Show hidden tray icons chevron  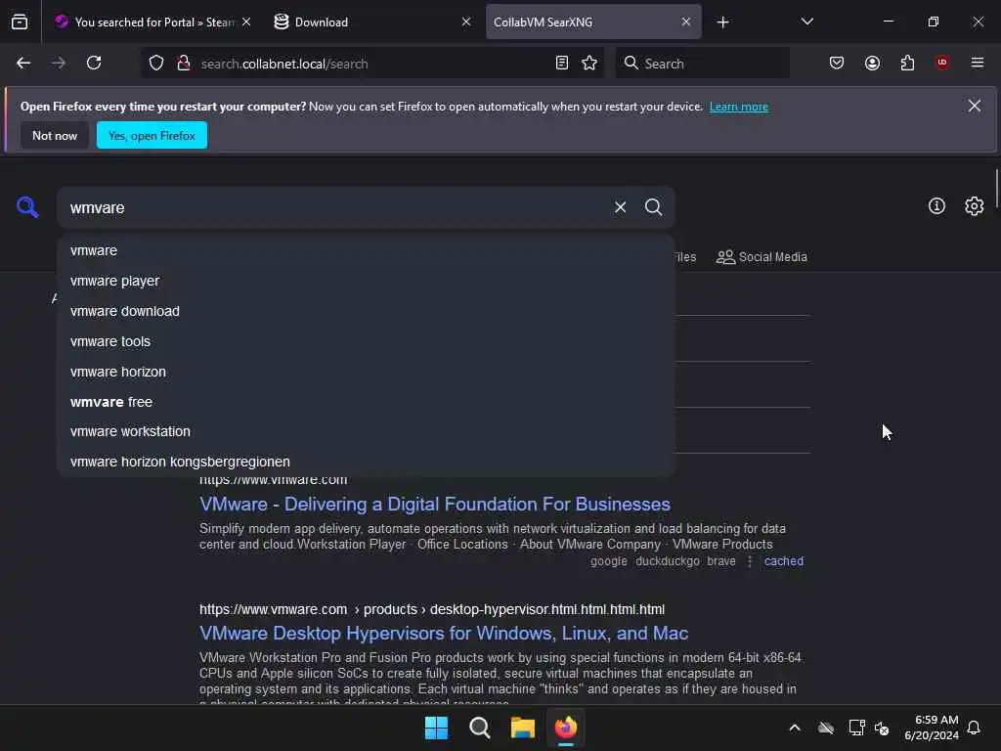(x=795, y=728)
